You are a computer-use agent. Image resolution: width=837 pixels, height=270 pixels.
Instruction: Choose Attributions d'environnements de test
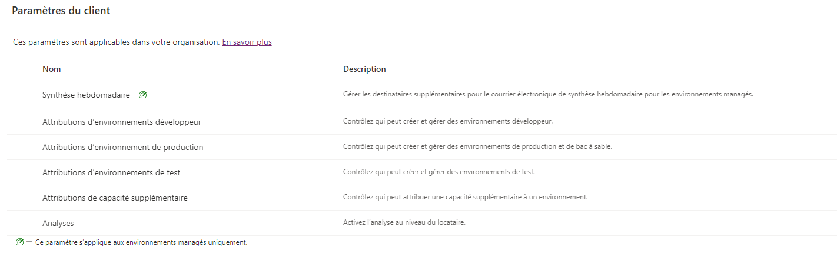click(111, 172)
